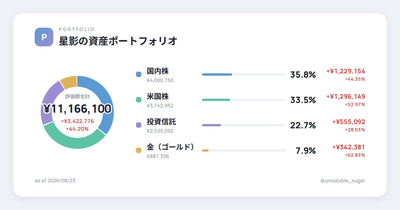Click the total return +44.20%
Viewport: 400px width, 210px height.
pos(77,129)
